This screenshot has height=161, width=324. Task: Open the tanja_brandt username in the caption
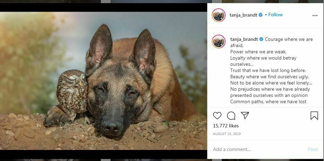pos(244,39)
